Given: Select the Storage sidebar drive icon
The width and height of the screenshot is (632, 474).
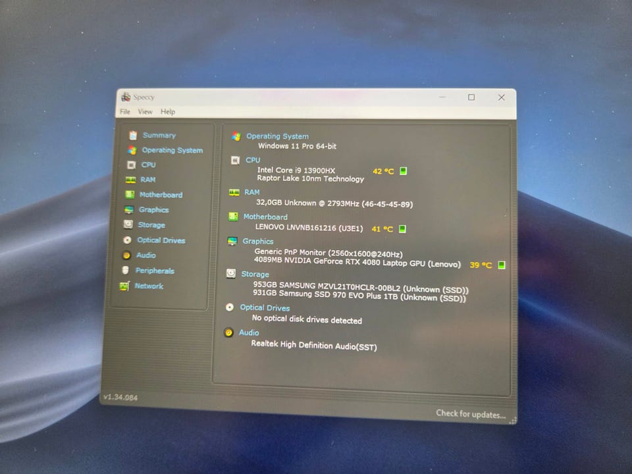Looking at the screenshot, I should pos(128,224).
